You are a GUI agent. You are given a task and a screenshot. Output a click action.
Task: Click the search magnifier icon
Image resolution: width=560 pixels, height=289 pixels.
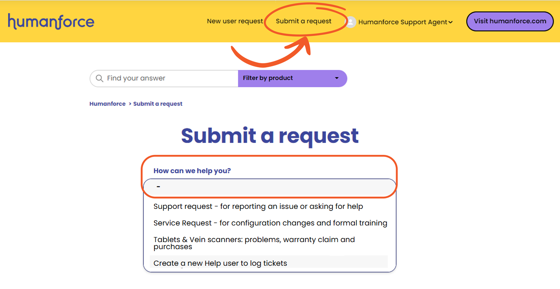[x=99, y=78]
